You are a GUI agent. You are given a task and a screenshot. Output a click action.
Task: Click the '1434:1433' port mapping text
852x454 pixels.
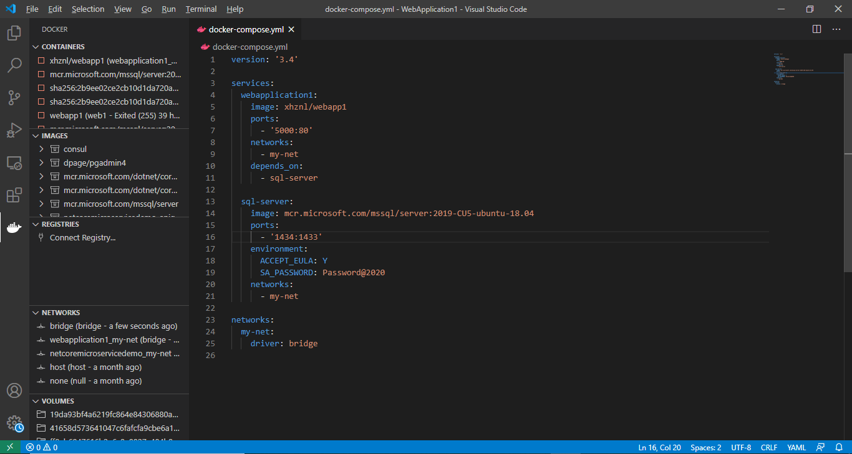[296, 237]
